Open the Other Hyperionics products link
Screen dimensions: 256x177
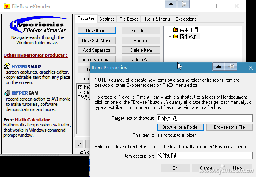pyautogui.click(x=35, y=55)
